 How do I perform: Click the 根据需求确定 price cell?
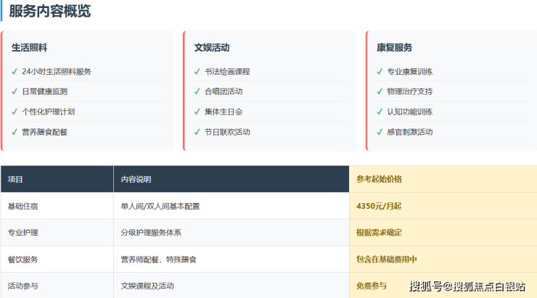pyautogui.click(x=379, y=233)
